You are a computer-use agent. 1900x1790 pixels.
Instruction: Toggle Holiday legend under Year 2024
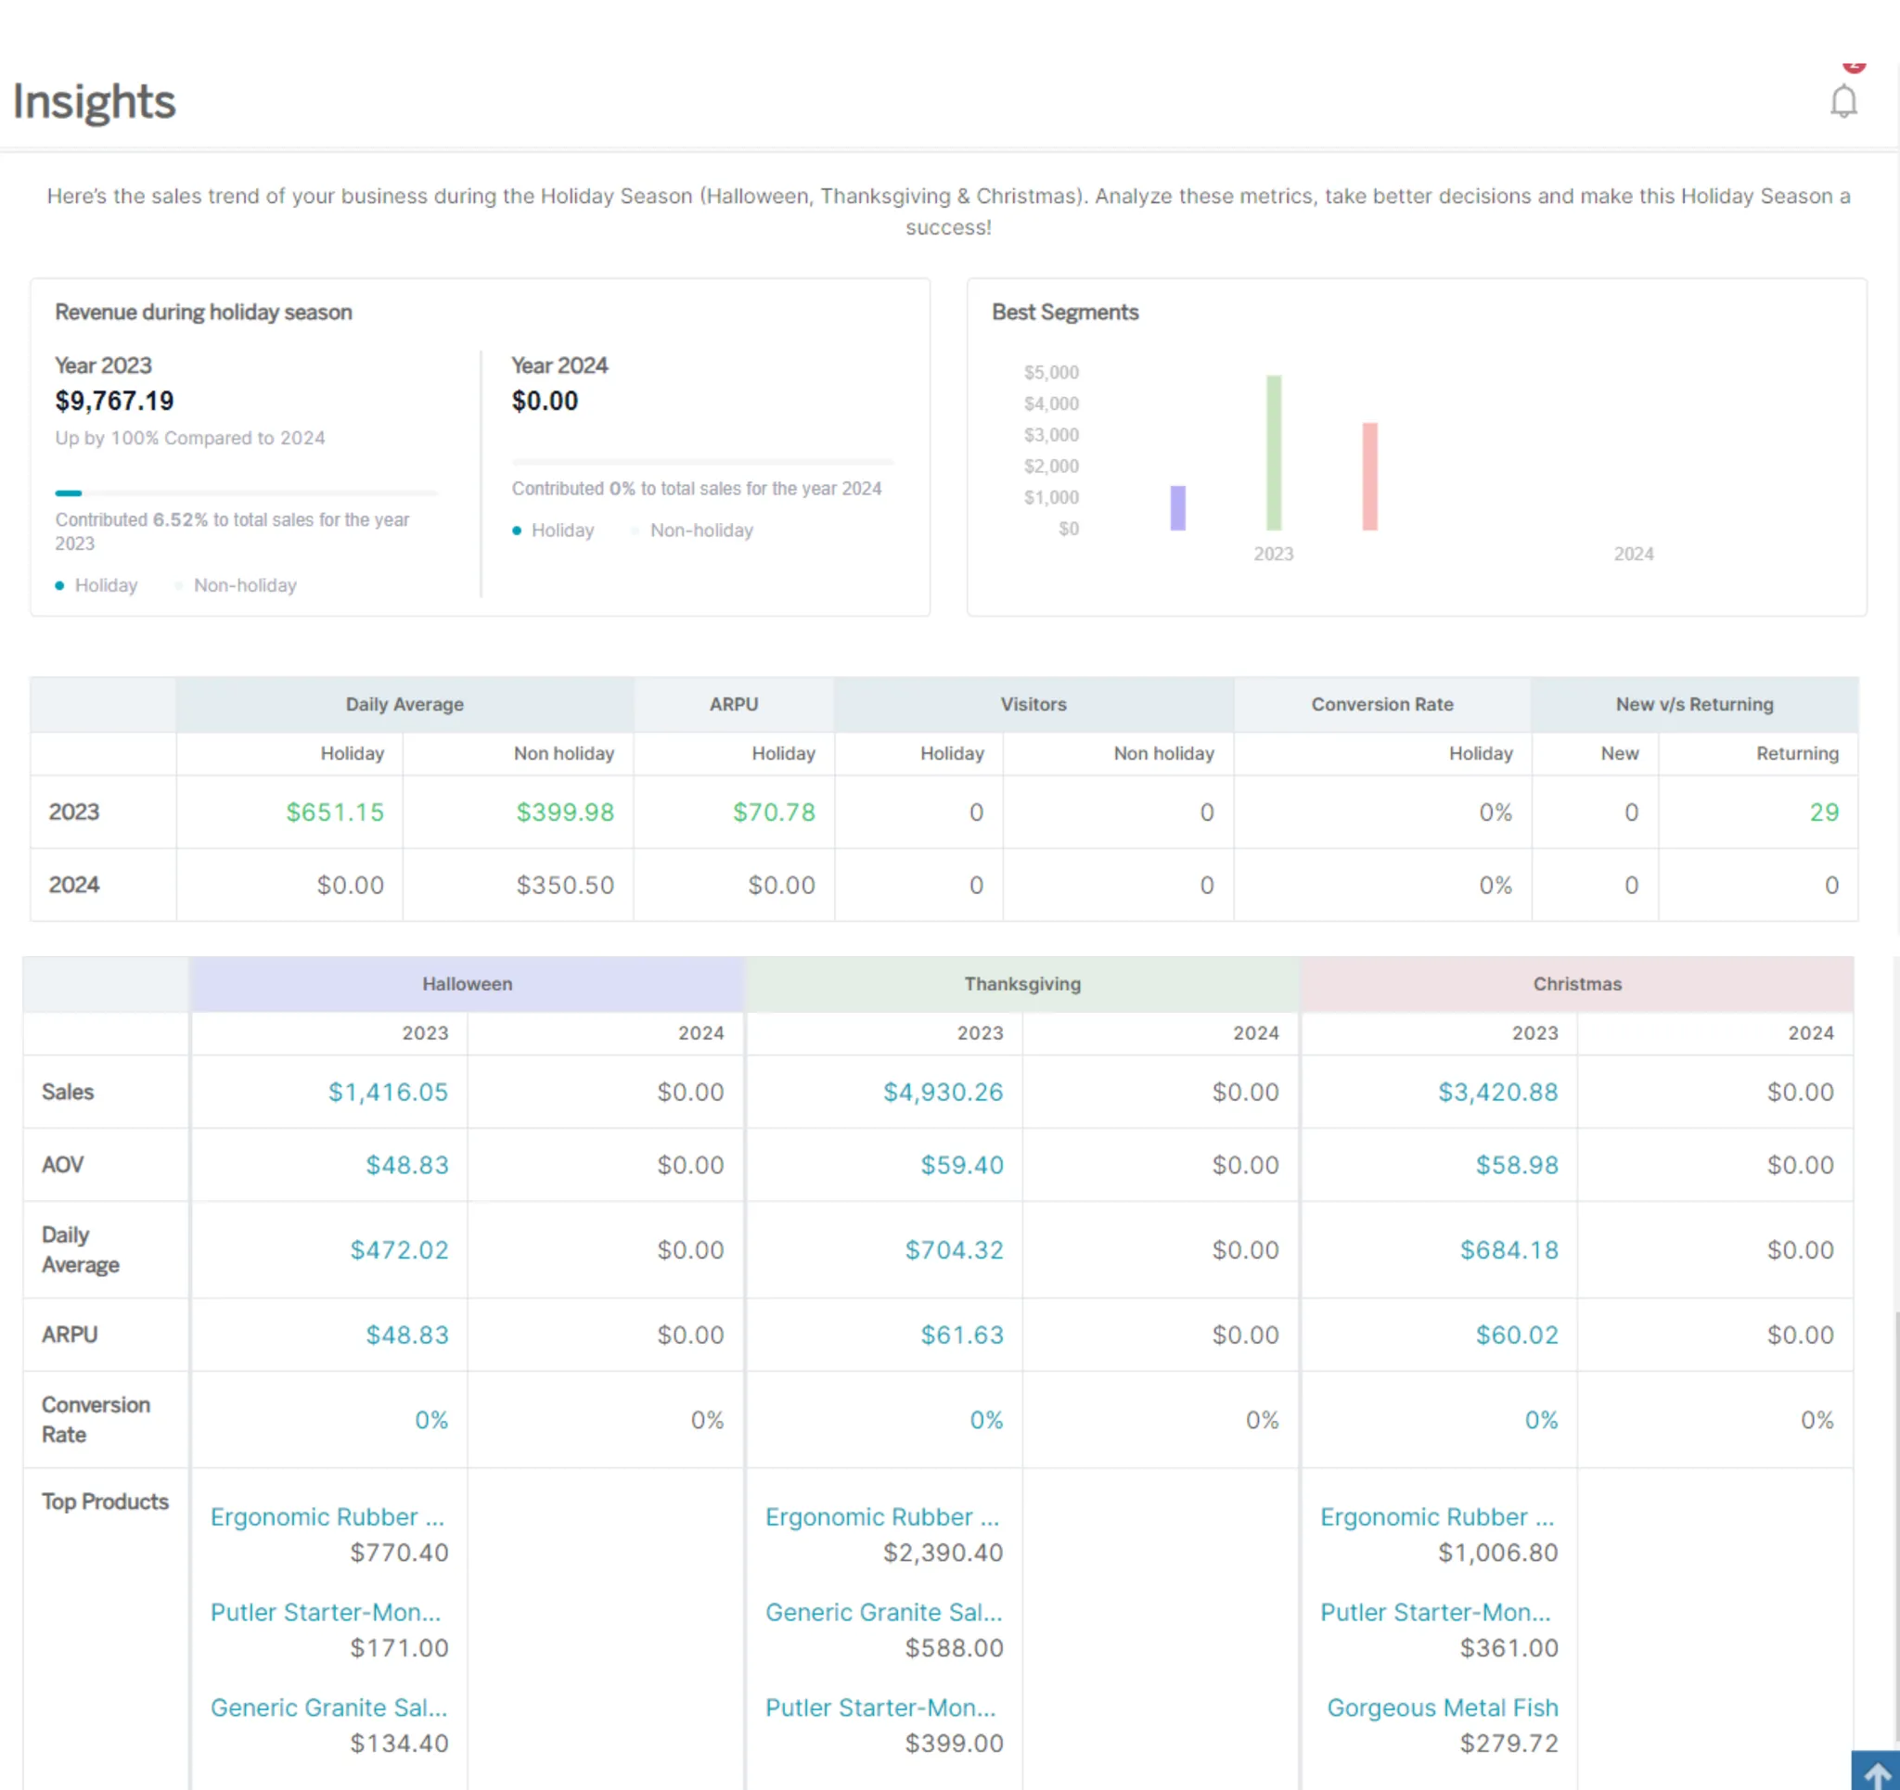point(553,530)
